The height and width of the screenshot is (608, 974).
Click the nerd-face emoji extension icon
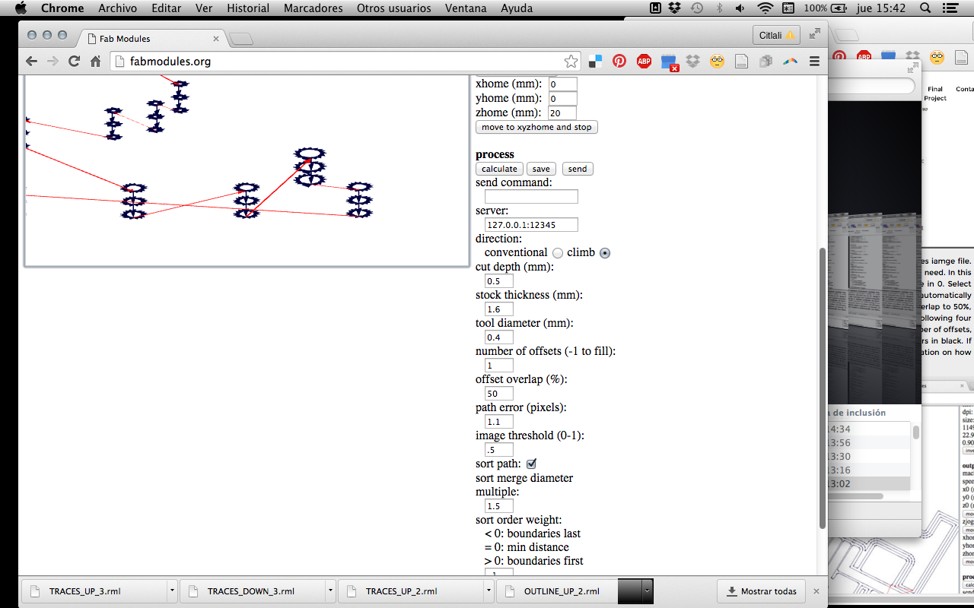717,62
